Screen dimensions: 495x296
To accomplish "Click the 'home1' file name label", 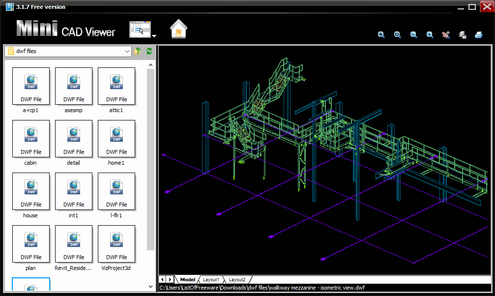I will [116, 163].
